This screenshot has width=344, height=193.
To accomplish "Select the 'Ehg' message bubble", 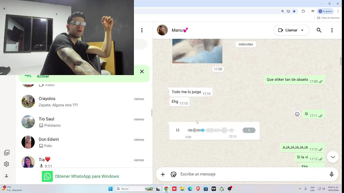I will pos(179,102).
